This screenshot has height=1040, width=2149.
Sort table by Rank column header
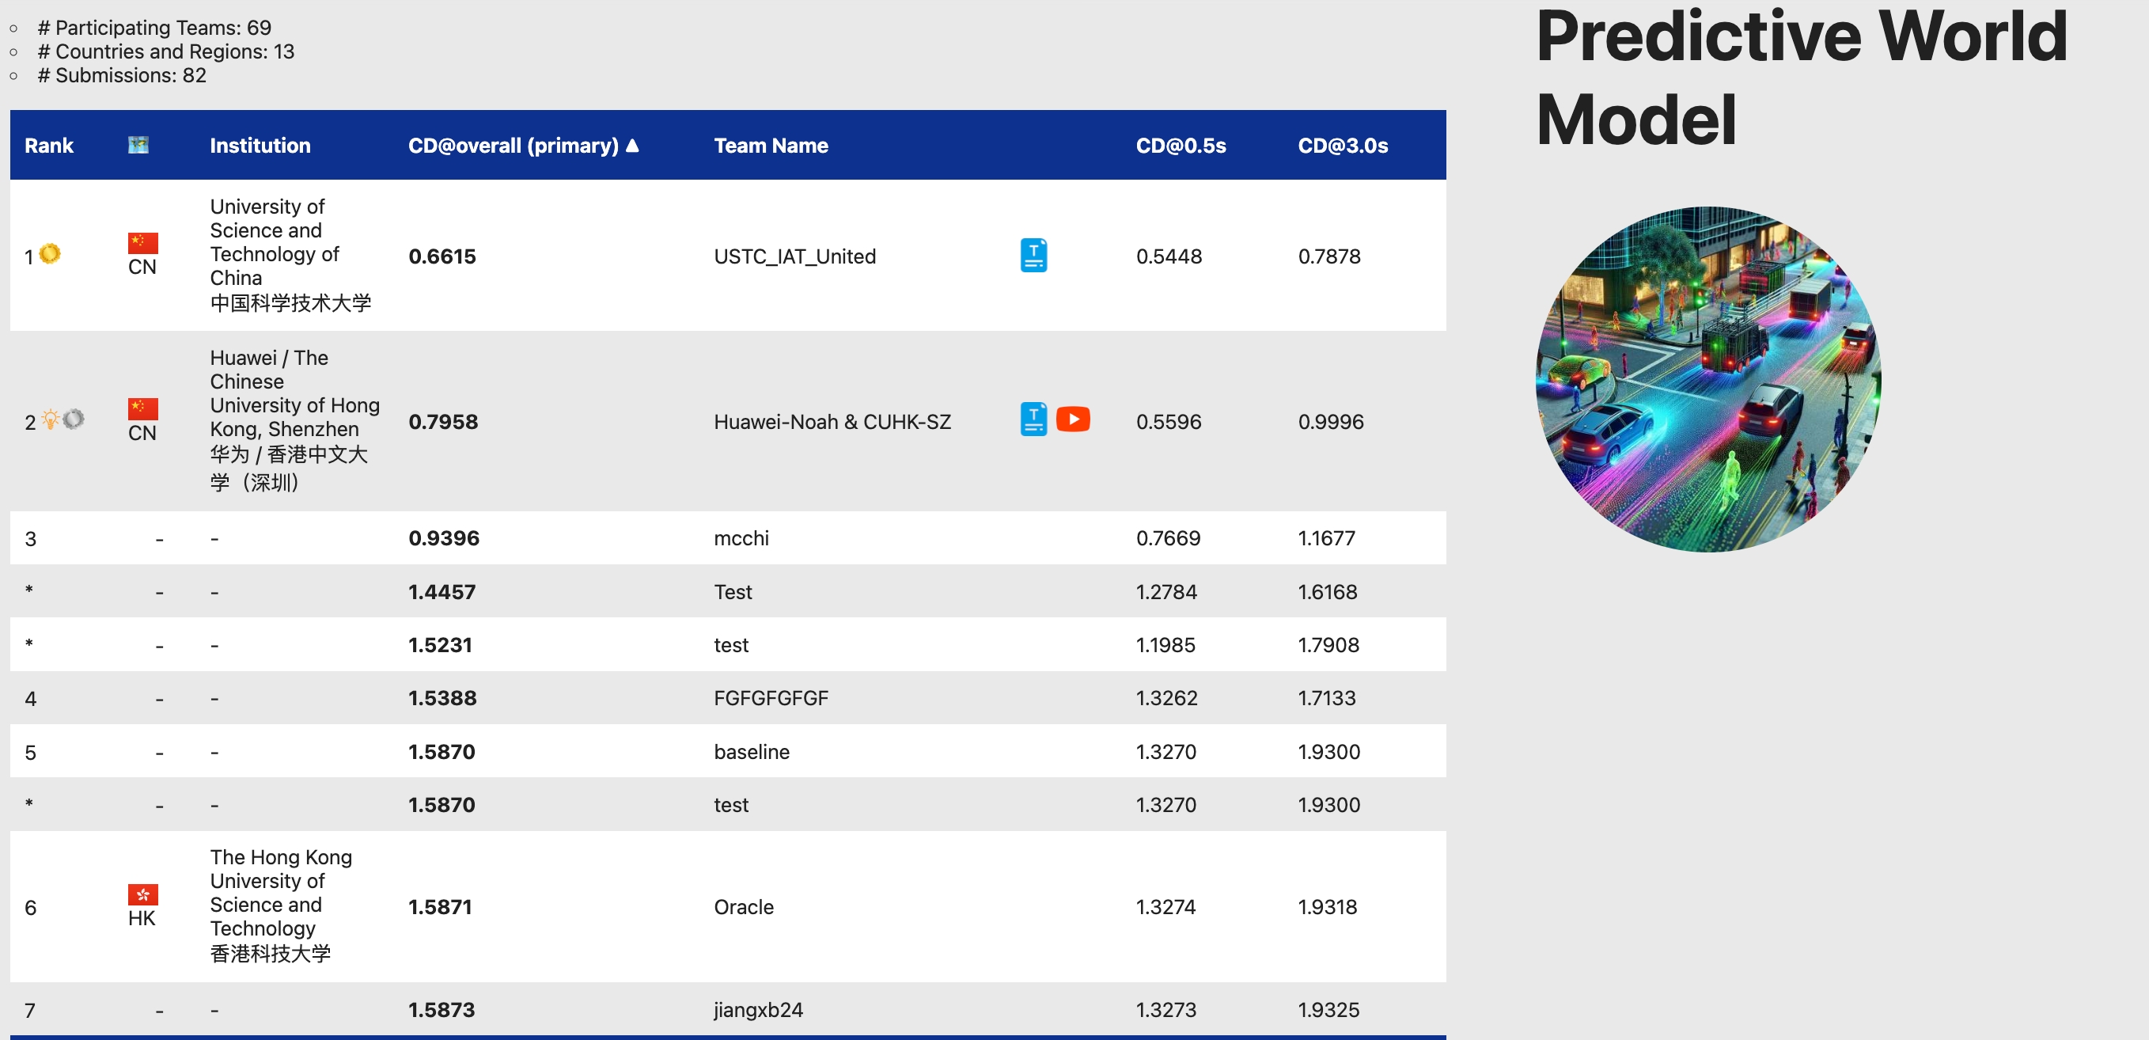tap(49, 145)
